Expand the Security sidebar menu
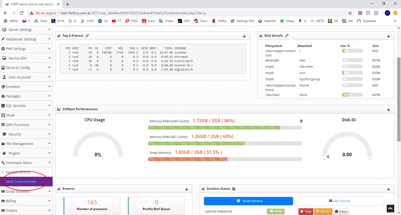This screenshot has width=401, height=215. pyautogui.click(x=26, y=134)
